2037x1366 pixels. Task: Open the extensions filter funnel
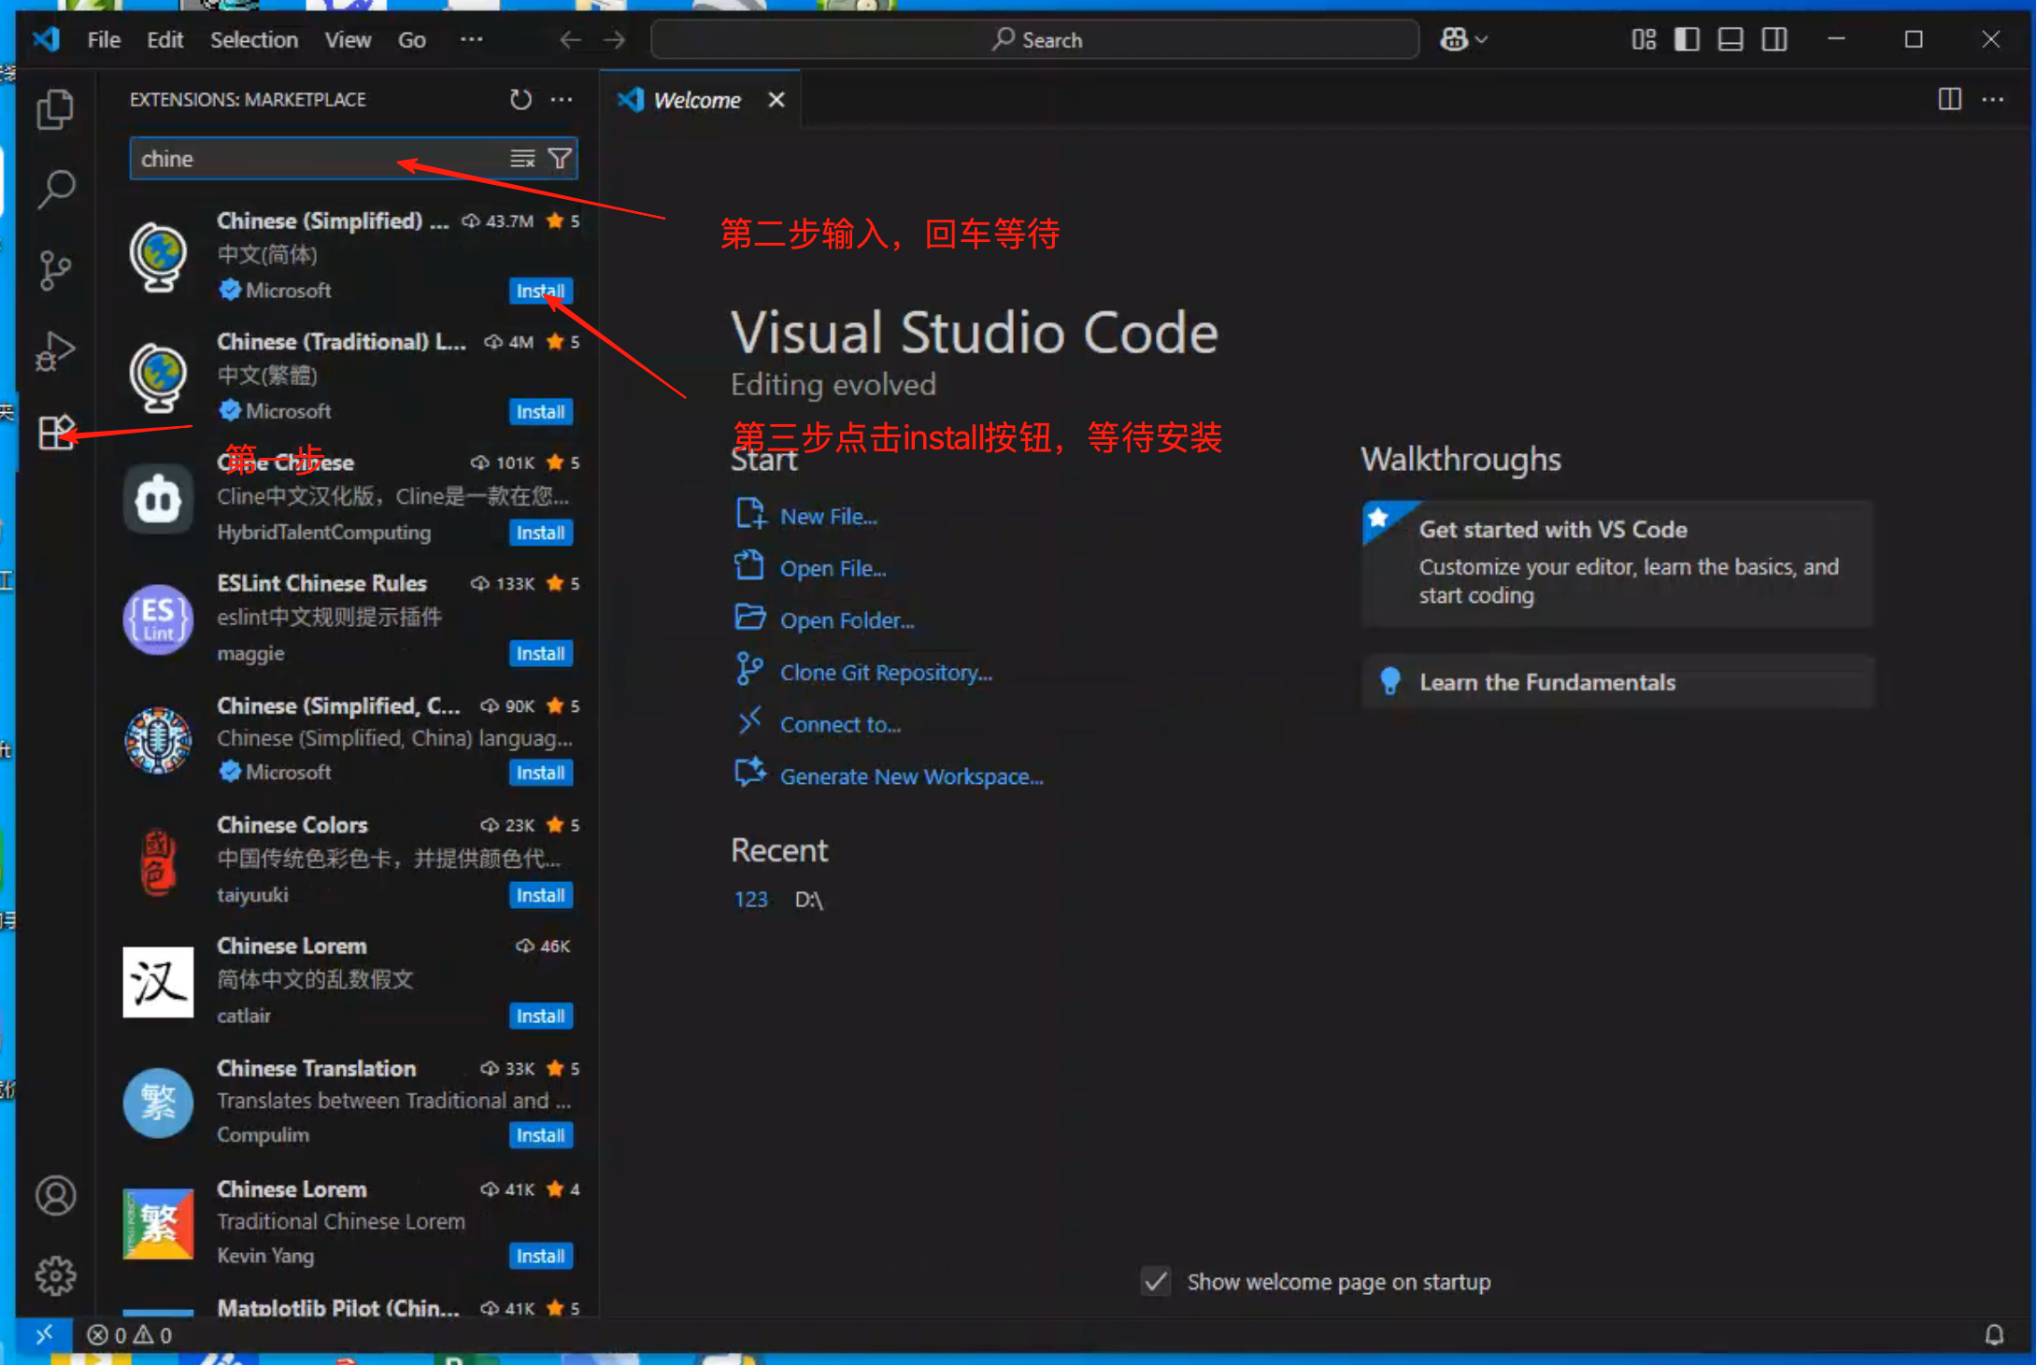point(560,159)
